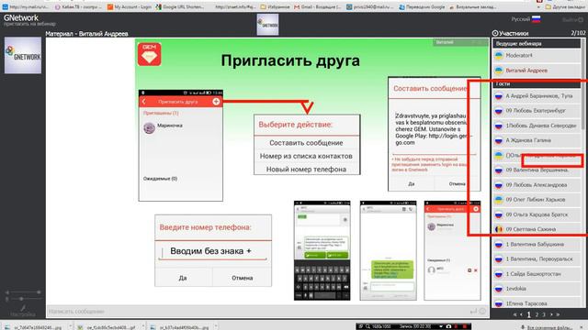Click the recorder dropdown arrow in recording toolbar
588x330 pixels.
[x=441, y=326]
